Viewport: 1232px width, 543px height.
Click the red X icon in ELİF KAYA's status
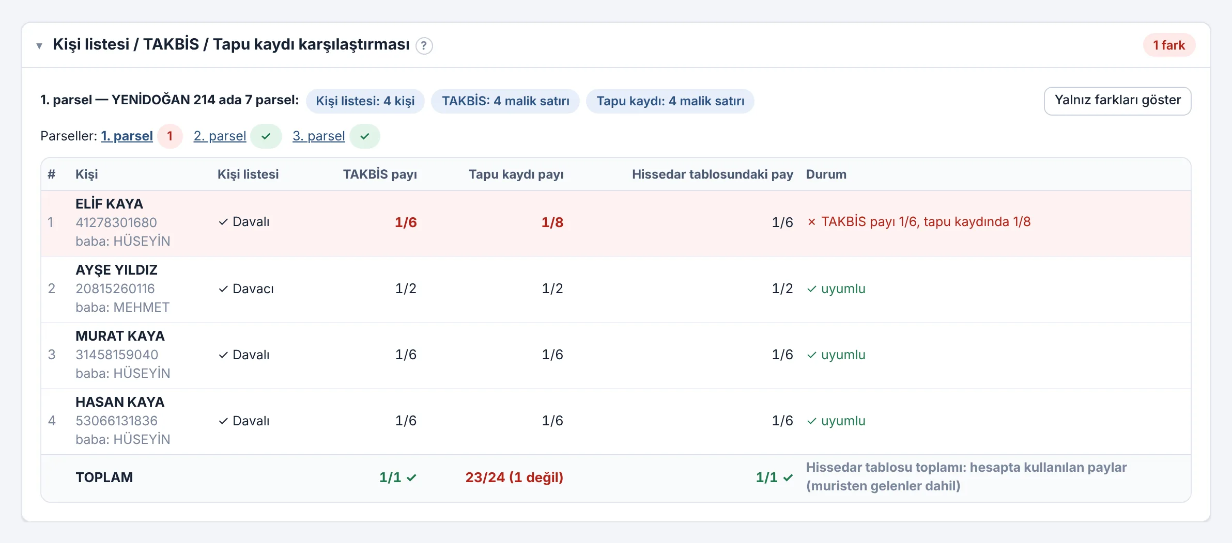812,222
